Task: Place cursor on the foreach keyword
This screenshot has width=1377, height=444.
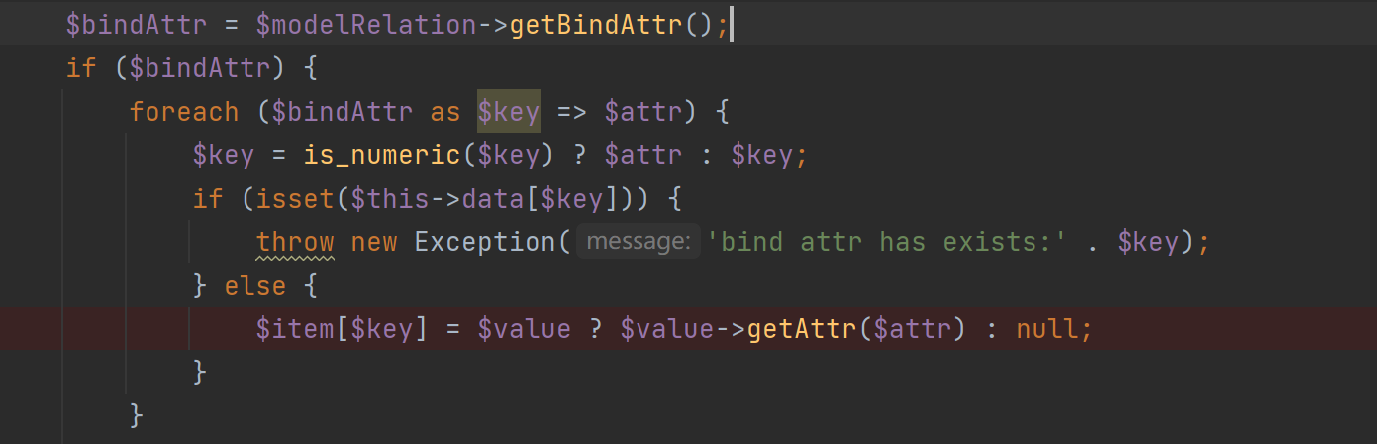Action: [184, 111]
